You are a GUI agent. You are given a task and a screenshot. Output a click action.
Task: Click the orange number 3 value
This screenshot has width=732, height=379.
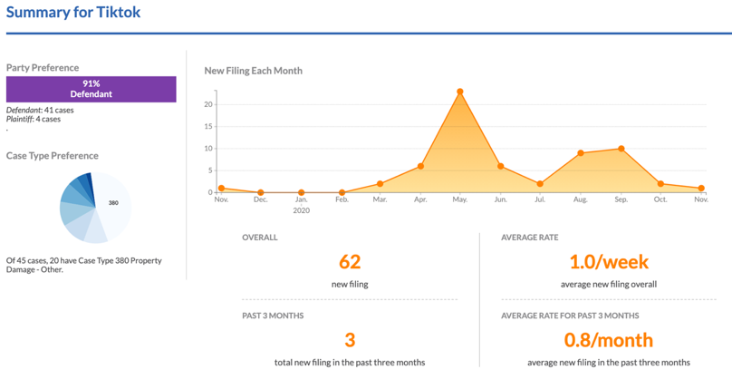click(350, 340)
